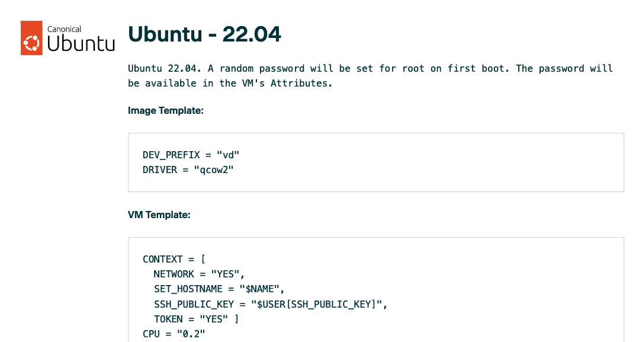
Task: Click the CPU = "0.2" line
Action: pyautogui.click(x=174, y=334)
